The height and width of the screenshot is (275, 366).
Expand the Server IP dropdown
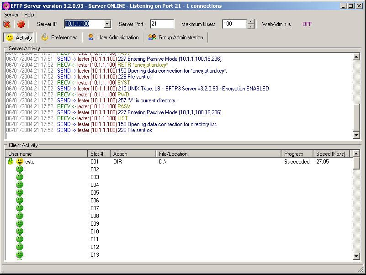point(107,24)
